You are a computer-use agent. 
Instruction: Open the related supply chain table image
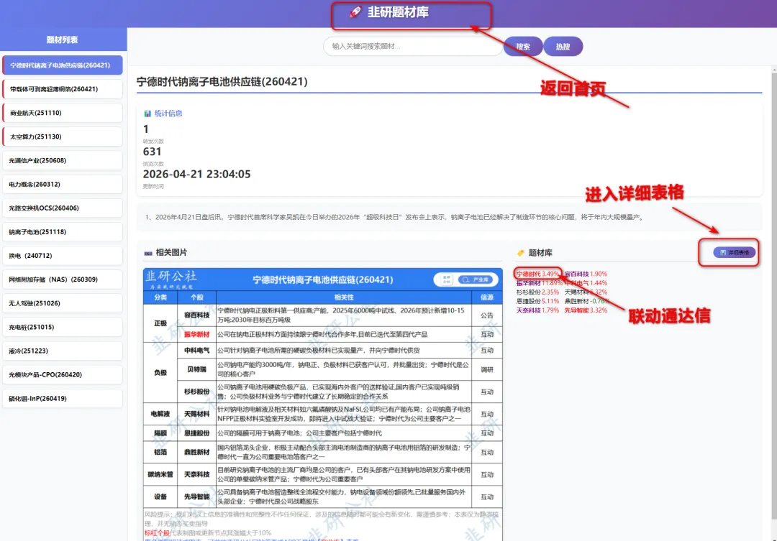pos(322,404)
